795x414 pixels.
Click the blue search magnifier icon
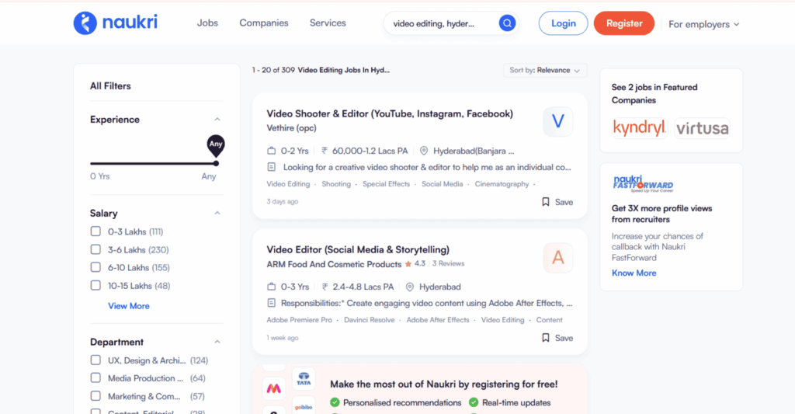507,23
